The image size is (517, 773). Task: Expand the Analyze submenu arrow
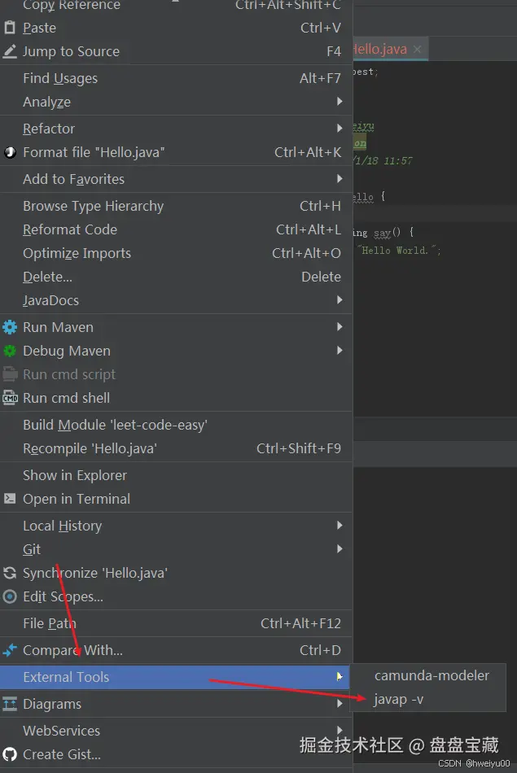pyautogui.click(x=340, y=102)
